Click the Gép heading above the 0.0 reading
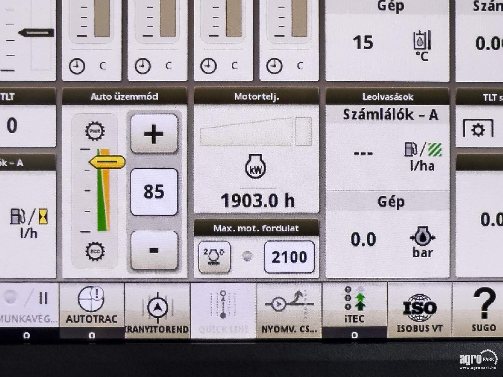The width and height of the screenshot is (503, 377). pyautogui.click(x=391, y=202)
